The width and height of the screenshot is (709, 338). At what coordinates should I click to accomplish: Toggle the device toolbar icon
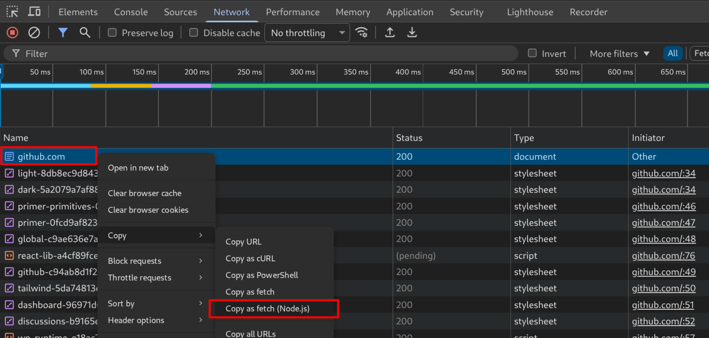point(35,12)
